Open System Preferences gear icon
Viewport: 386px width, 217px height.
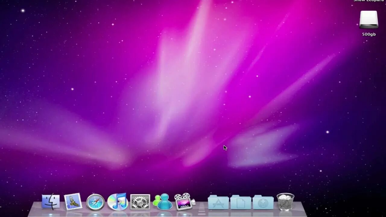pyautogui.click(x=140, y=202)
